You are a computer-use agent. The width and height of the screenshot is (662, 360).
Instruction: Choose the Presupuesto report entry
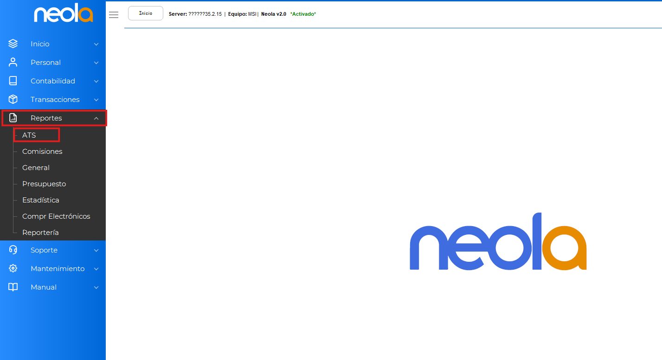click(x=44, y=184)
